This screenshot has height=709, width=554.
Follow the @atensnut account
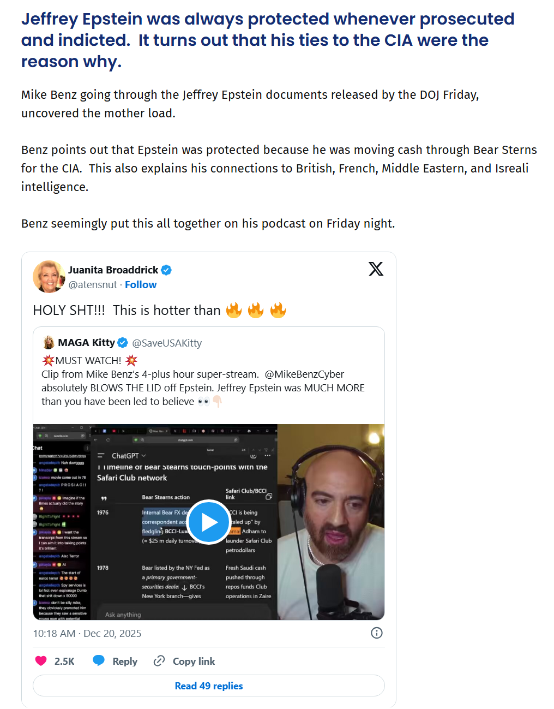point(141,285)
